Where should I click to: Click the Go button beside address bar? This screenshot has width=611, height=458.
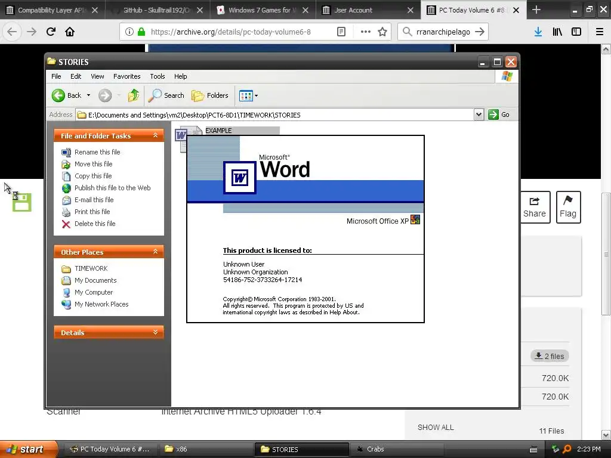(x=499, y=114)
